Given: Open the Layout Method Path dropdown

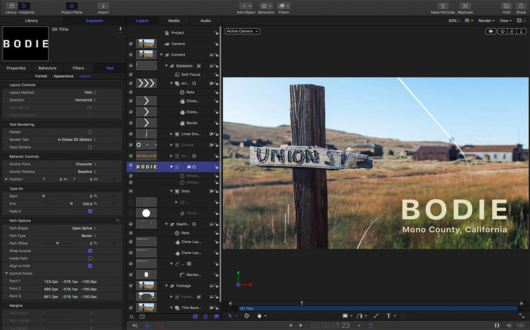Looking at the screenshot, I should tap(90, 93).
